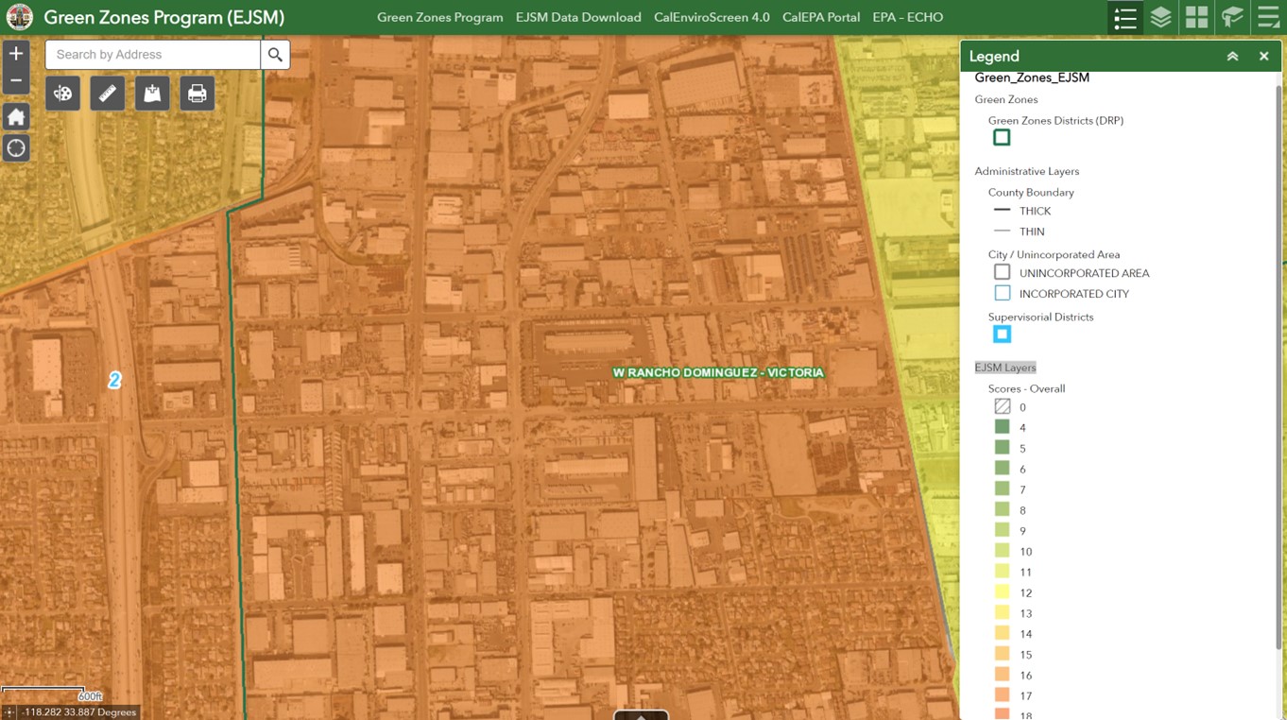Visit the EPA – ECHO link
This screenshot has width=1287, height=720.
coord(907,16)
